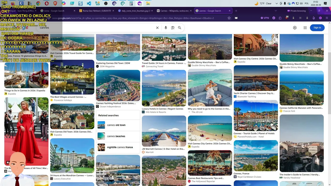The height and width of the screenshot is (186, 331).
Task: Switch to the italy_rome_trevi_fountain.jpg tab
Action: 135,11
